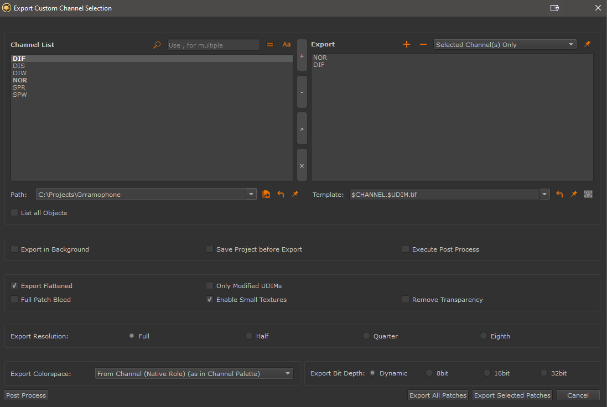
Task: Click the orange minus icon in Export header
Action: tap(423, 44)
